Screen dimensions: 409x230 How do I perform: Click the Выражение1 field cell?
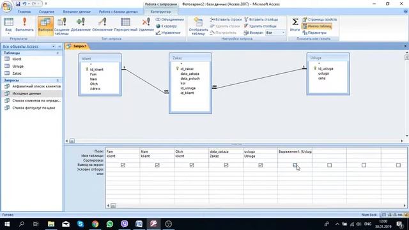click(295, 151)
